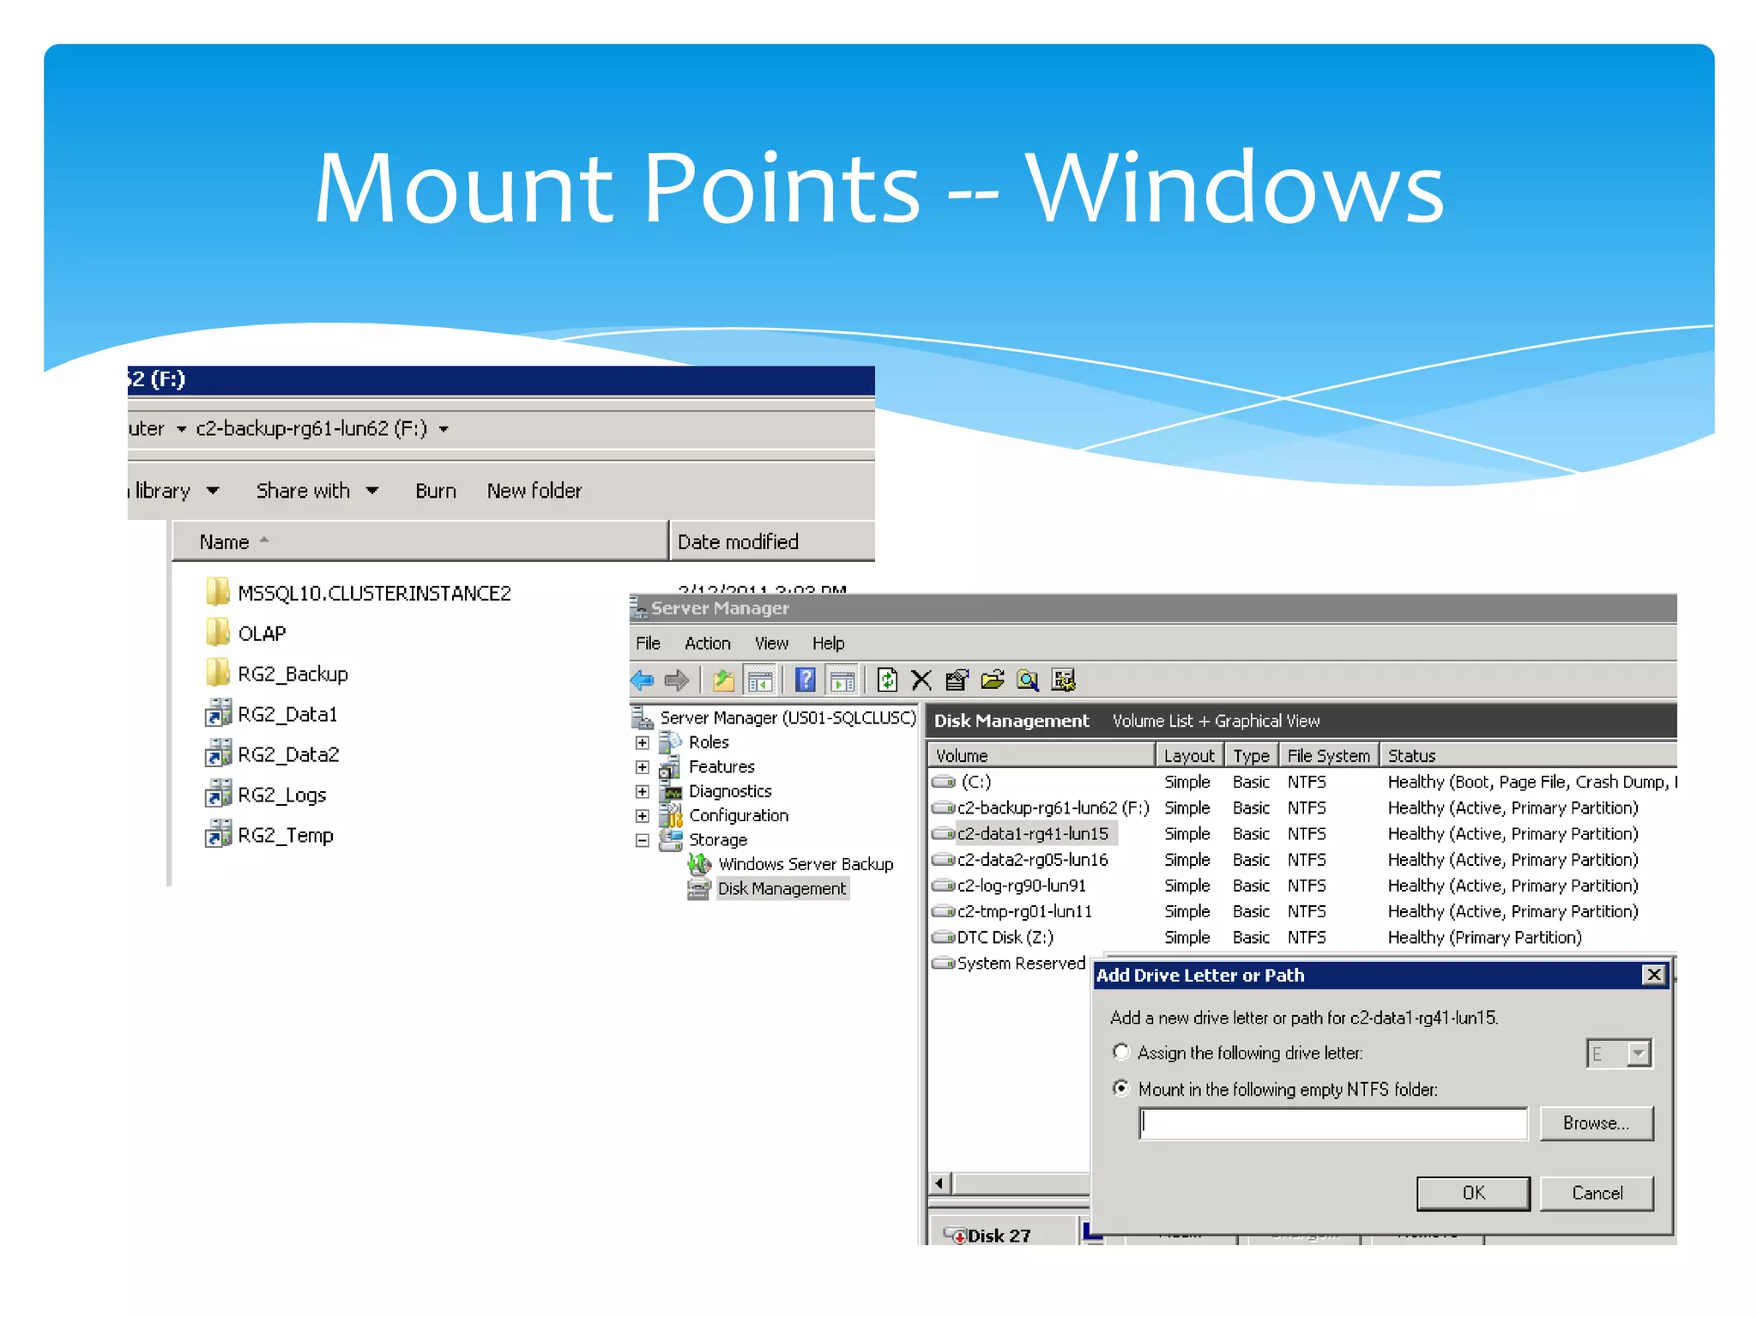
Task: Click the Delete X toolbar icon
Action: tap(921, 680)
